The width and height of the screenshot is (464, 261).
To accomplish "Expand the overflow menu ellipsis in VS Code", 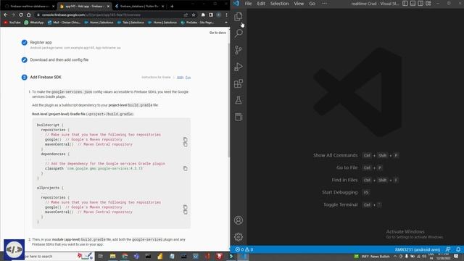I will tap(325, 4).
